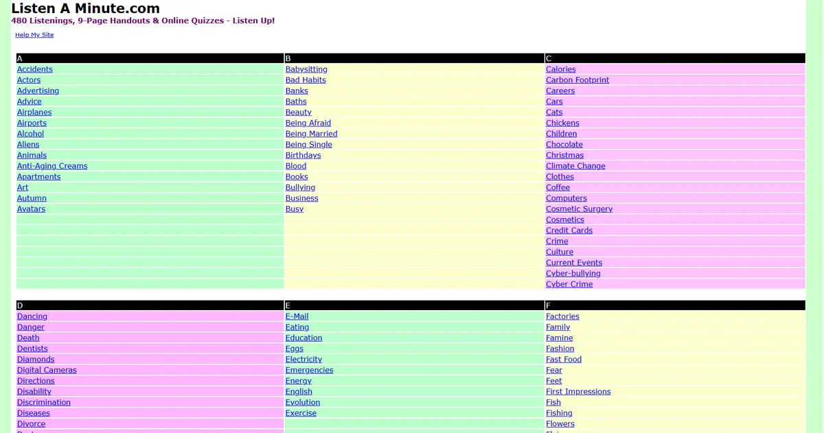Open the Climate Change topic

coord(575,166)
